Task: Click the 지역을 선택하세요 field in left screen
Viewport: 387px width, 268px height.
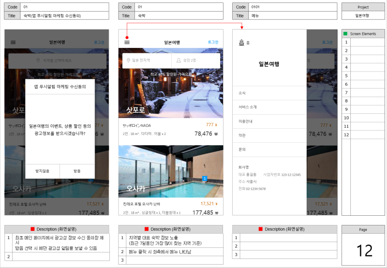Action: tap(57, 60)
